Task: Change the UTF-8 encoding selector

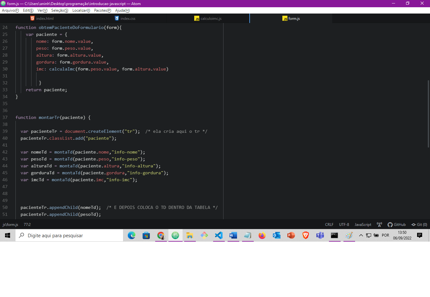Action: [x=344, y=225]
